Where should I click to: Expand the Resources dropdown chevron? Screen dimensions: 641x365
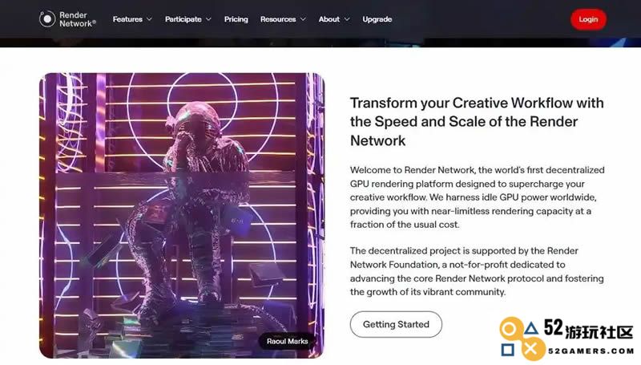[303, 19]
